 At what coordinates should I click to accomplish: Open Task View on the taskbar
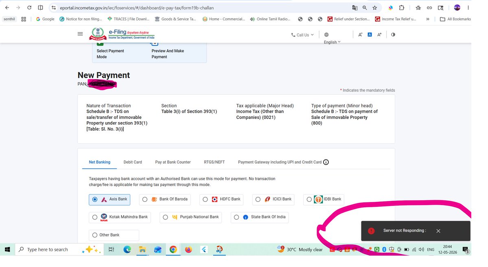(111, 249)
